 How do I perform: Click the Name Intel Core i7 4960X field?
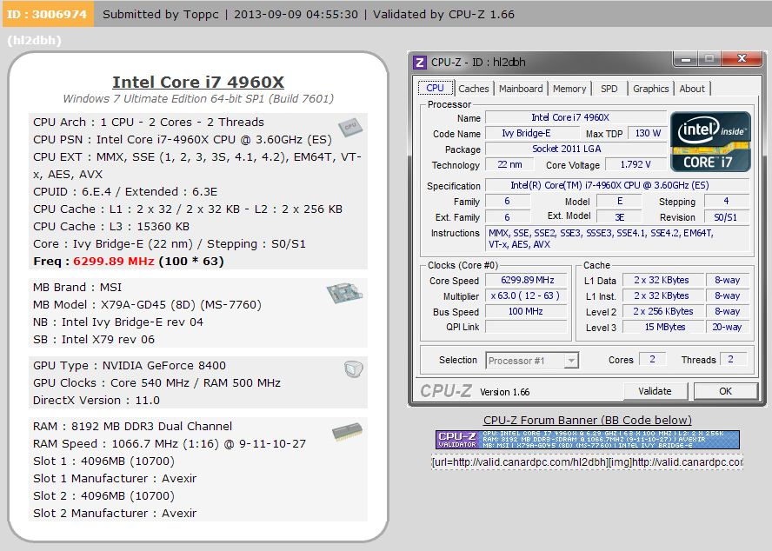point(576,117)
